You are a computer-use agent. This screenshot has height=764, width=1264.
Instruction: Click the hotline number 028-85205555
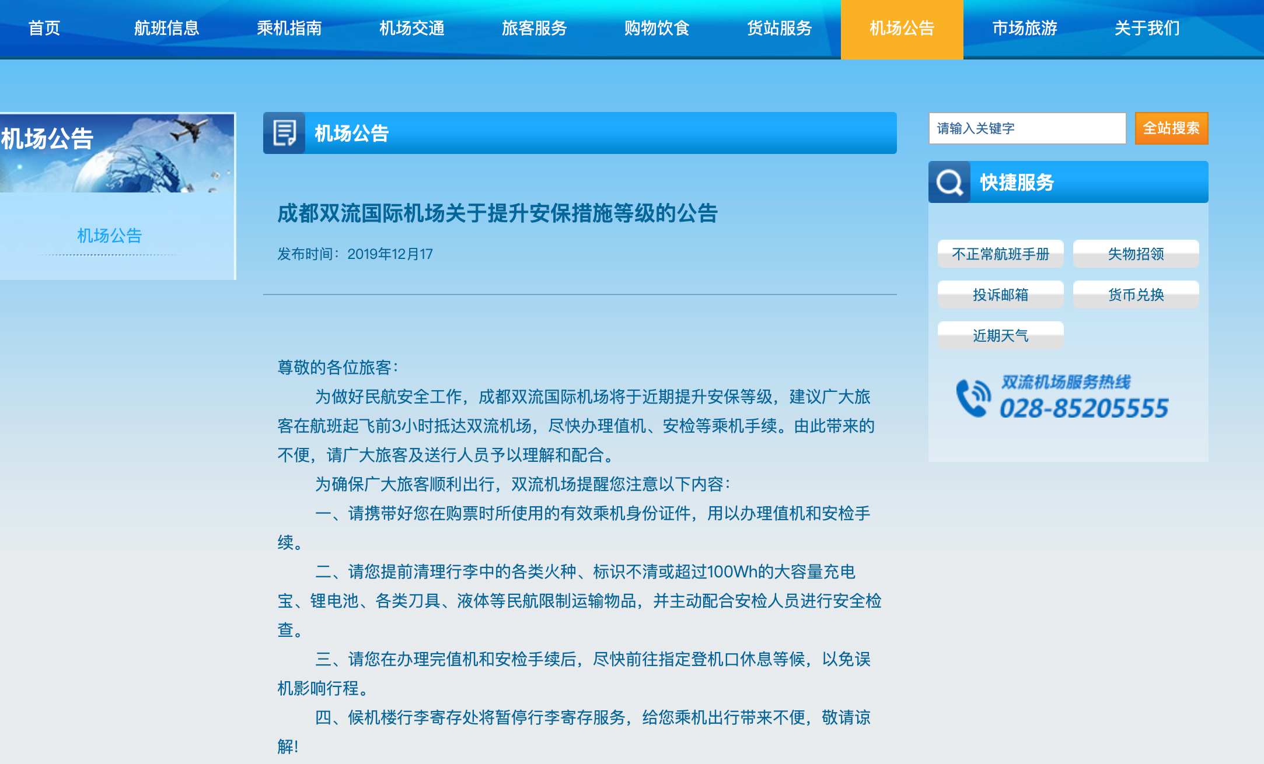[x=1084, y=408]
